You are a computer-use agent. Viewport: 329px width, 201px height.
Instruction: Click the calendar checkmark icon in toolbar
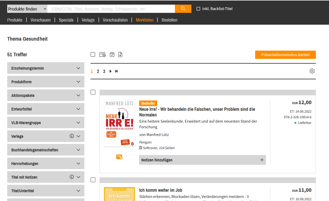[112, 54]
